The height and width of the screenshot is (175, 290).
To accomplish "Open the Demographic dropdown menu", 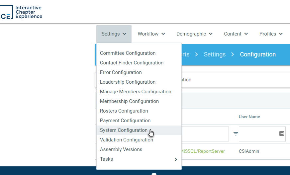I will coord(194,34).
